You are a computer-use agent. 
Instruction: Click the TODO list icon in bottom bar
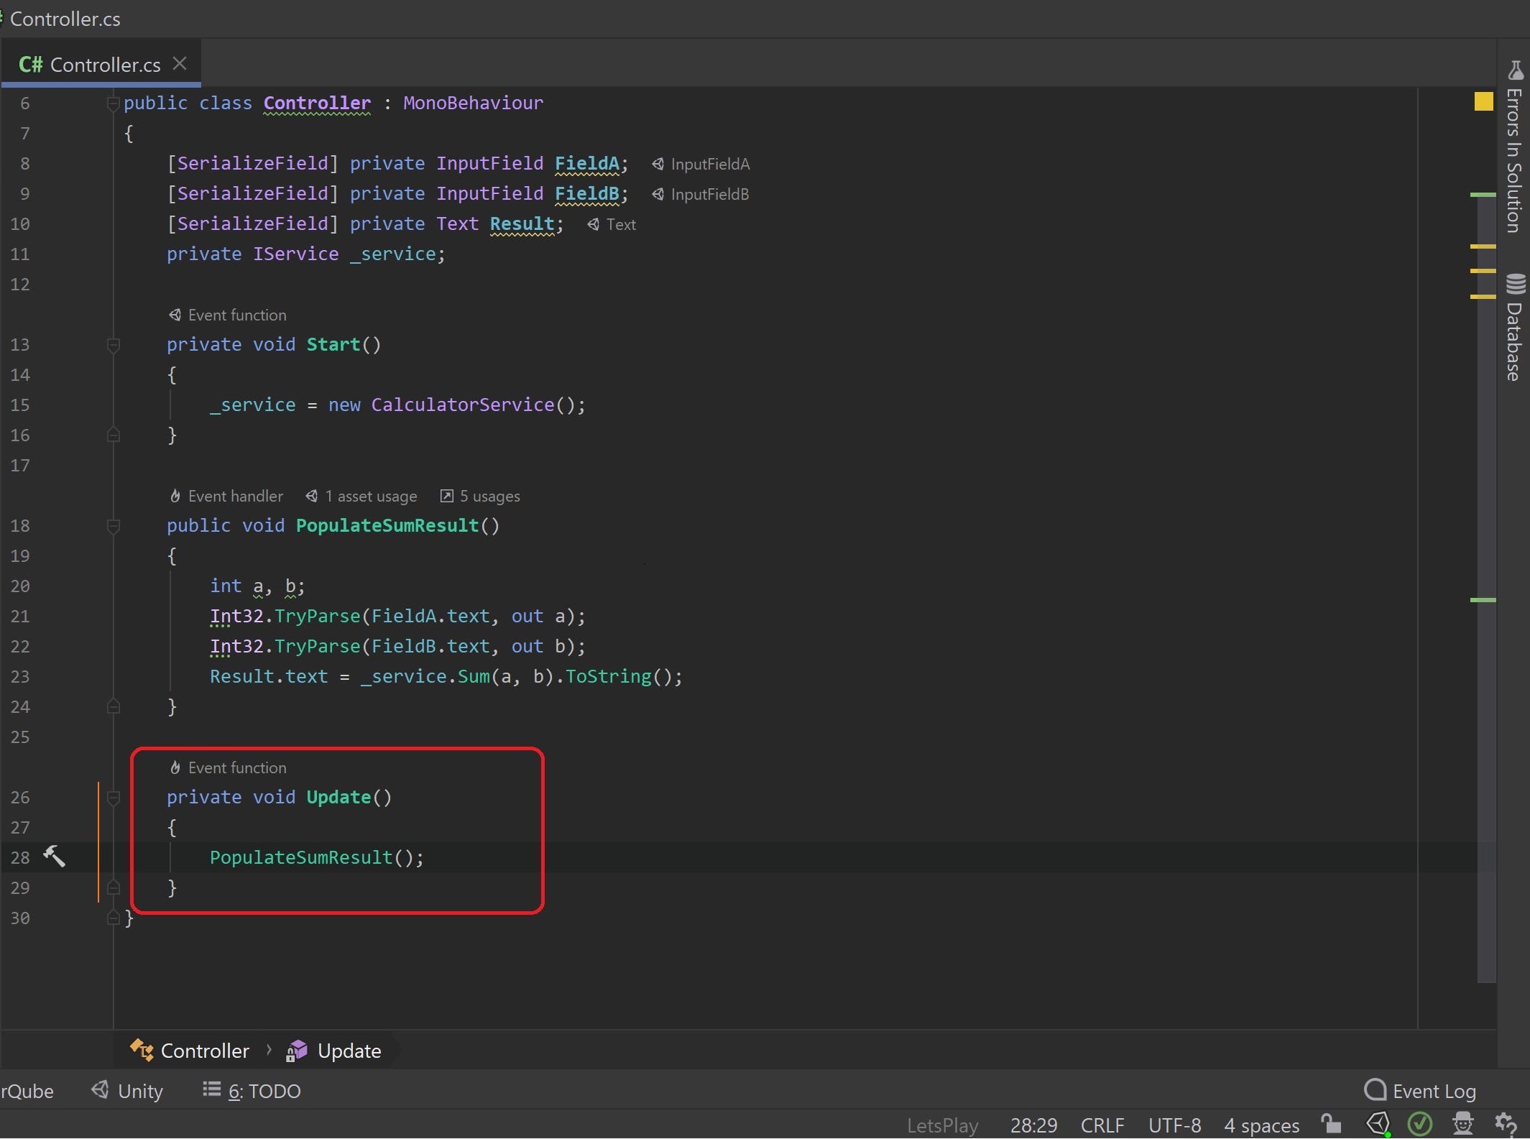click(211, 1089)
